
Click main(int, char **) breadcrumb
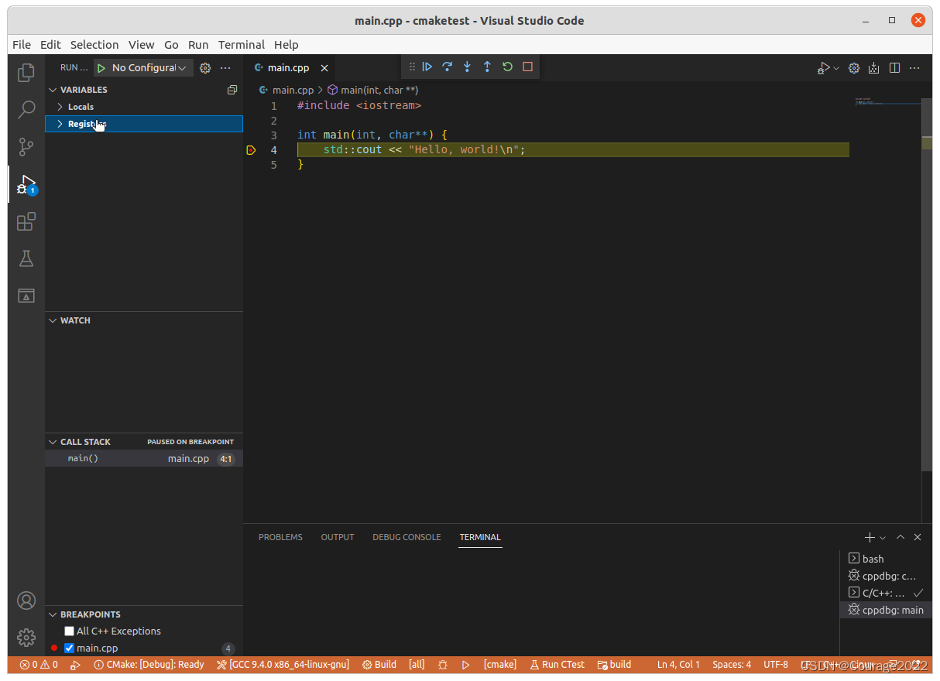372,90
